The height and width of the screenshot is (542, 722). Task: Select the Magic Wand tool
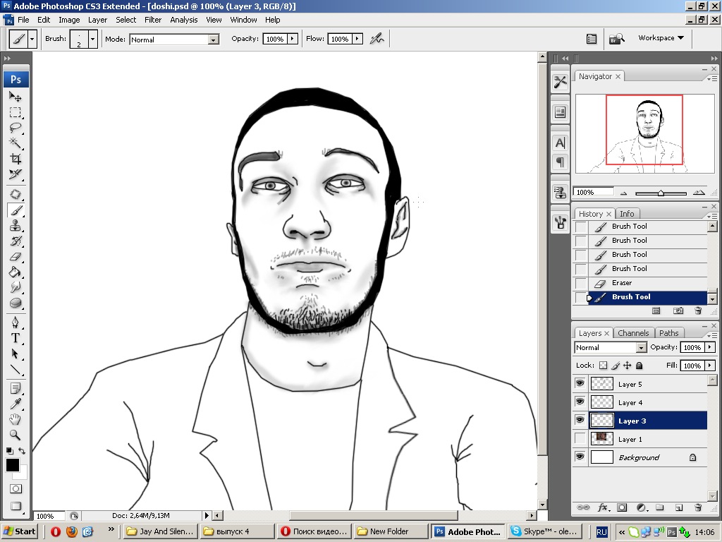pyautogui.click(x=16, y=143)
